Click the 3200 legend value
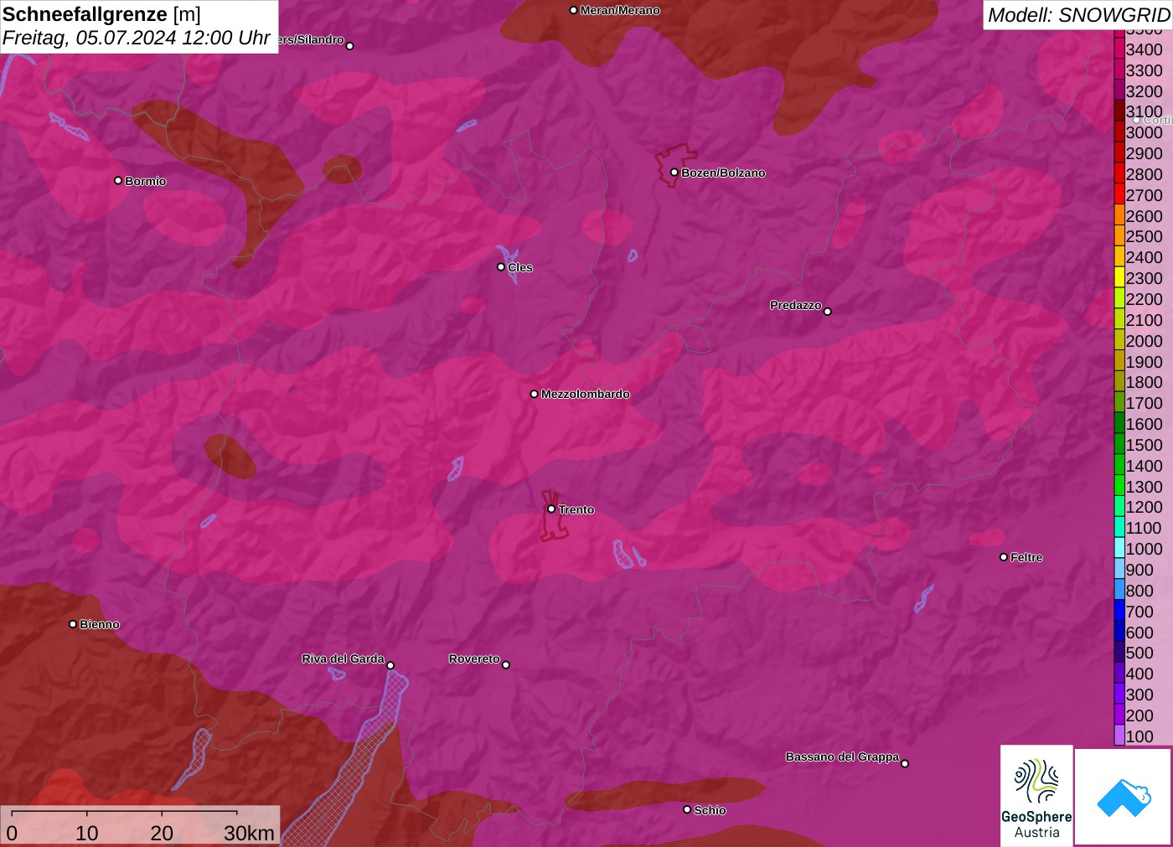The width and height of the screenshot is (1173, 847). (x=1144, y=91)
